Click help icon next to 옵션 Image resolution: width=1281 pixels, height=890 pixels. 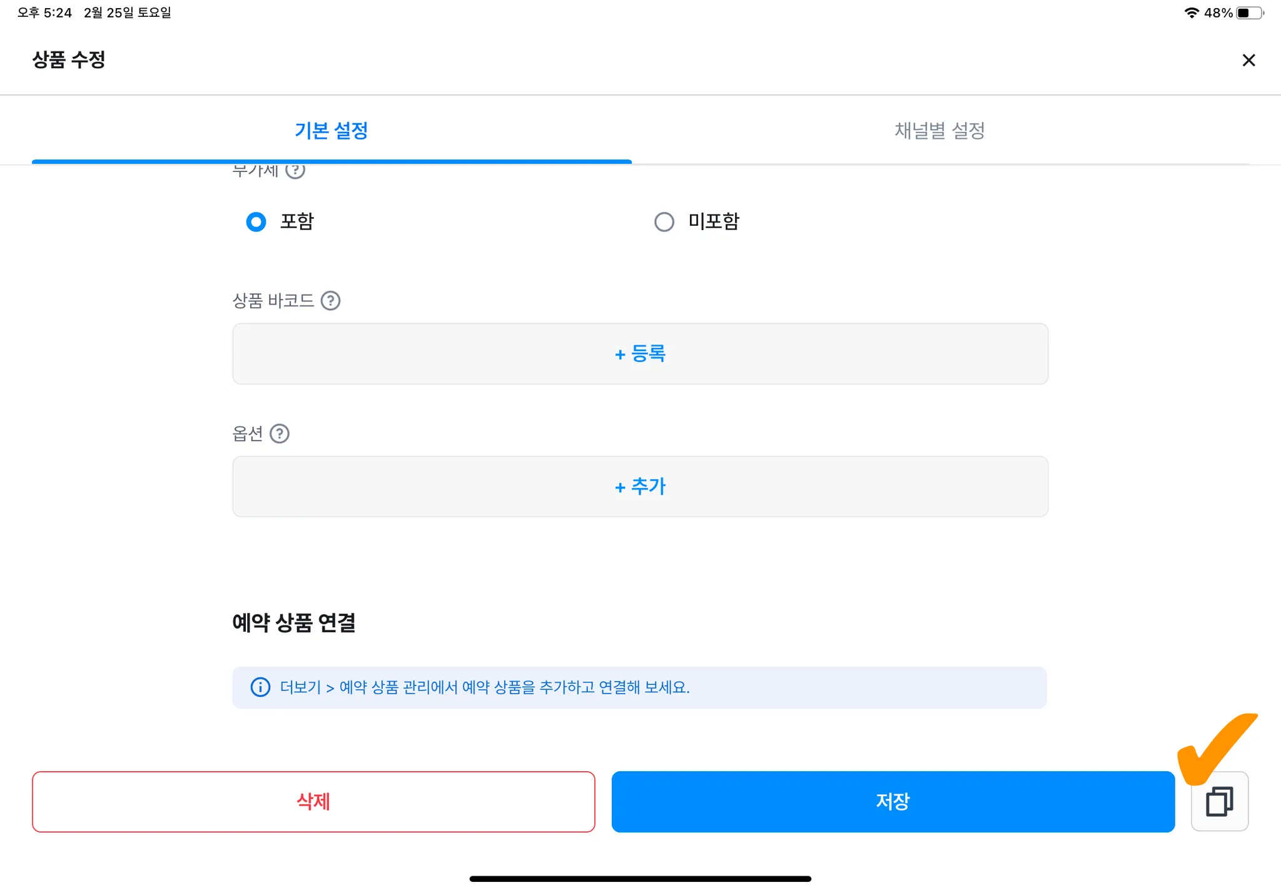[x=280, y=433]
